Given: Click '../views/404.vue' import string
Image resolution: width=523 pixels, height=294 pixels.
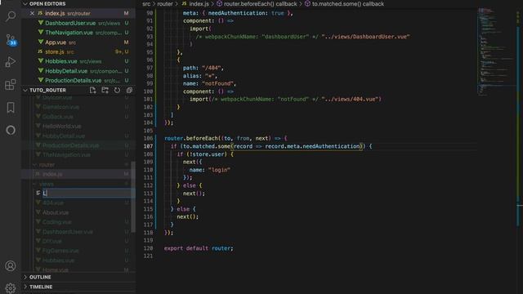Looking at the screenshot, I should pyautogui.click(x=350, y=100).
